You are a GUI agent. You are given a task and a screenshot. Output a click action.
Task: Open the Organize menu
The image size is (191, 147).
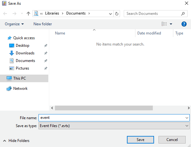point(14,24)
